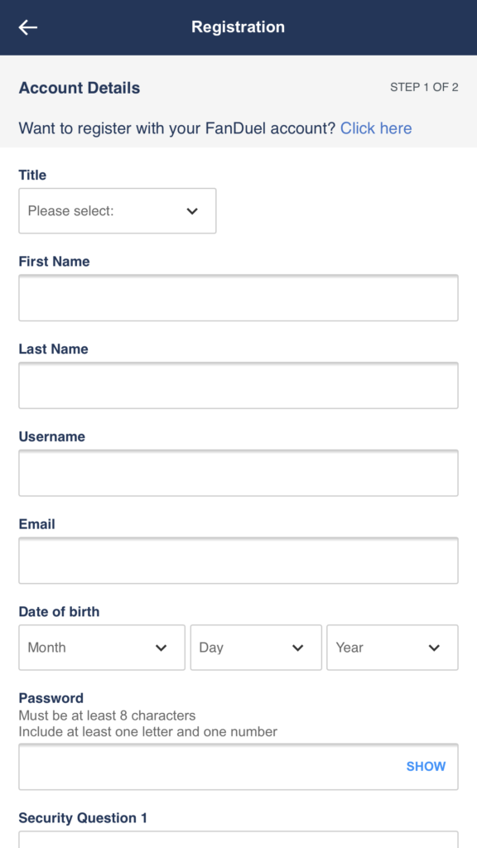The height and width of the screenshot is (848, 477).
Task: Click the Password entry field
Action: coord(207,766)
